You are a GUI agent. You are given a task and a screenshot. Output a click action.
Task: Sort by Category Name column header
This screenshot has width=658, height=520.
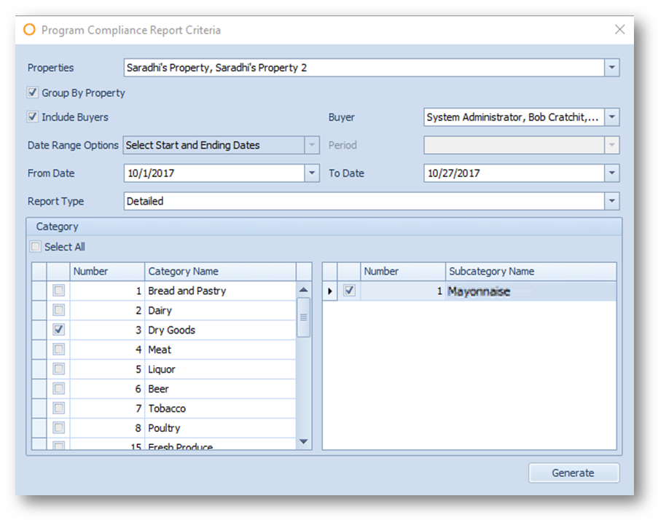(x=219, y=272)
